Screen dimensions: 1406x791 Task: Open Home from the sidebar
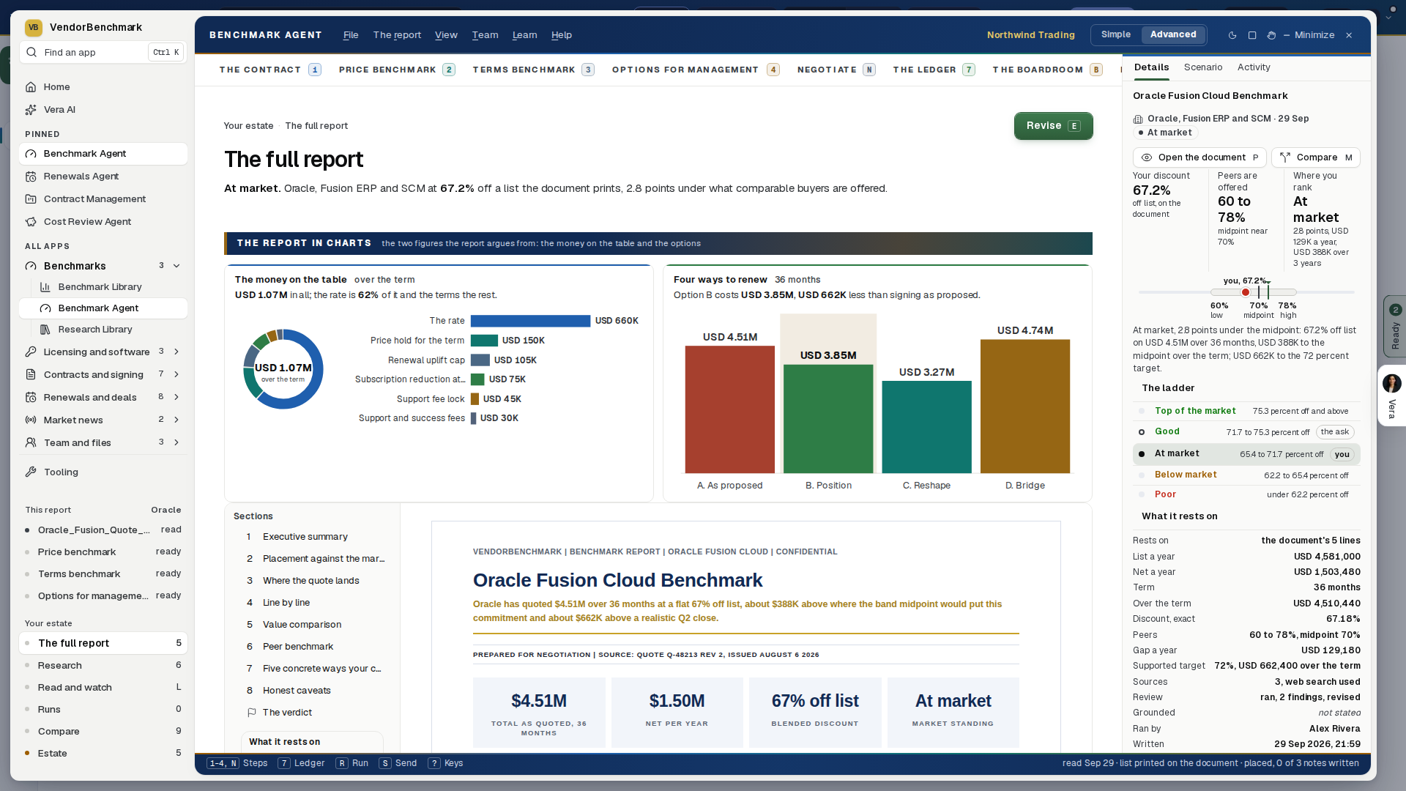tap(103, 86)
